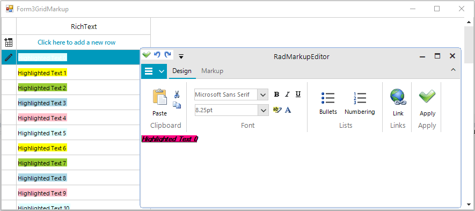Toggle Underline formatting
Image resolution: width=475 pixels, height=211 pixels.
298,94
